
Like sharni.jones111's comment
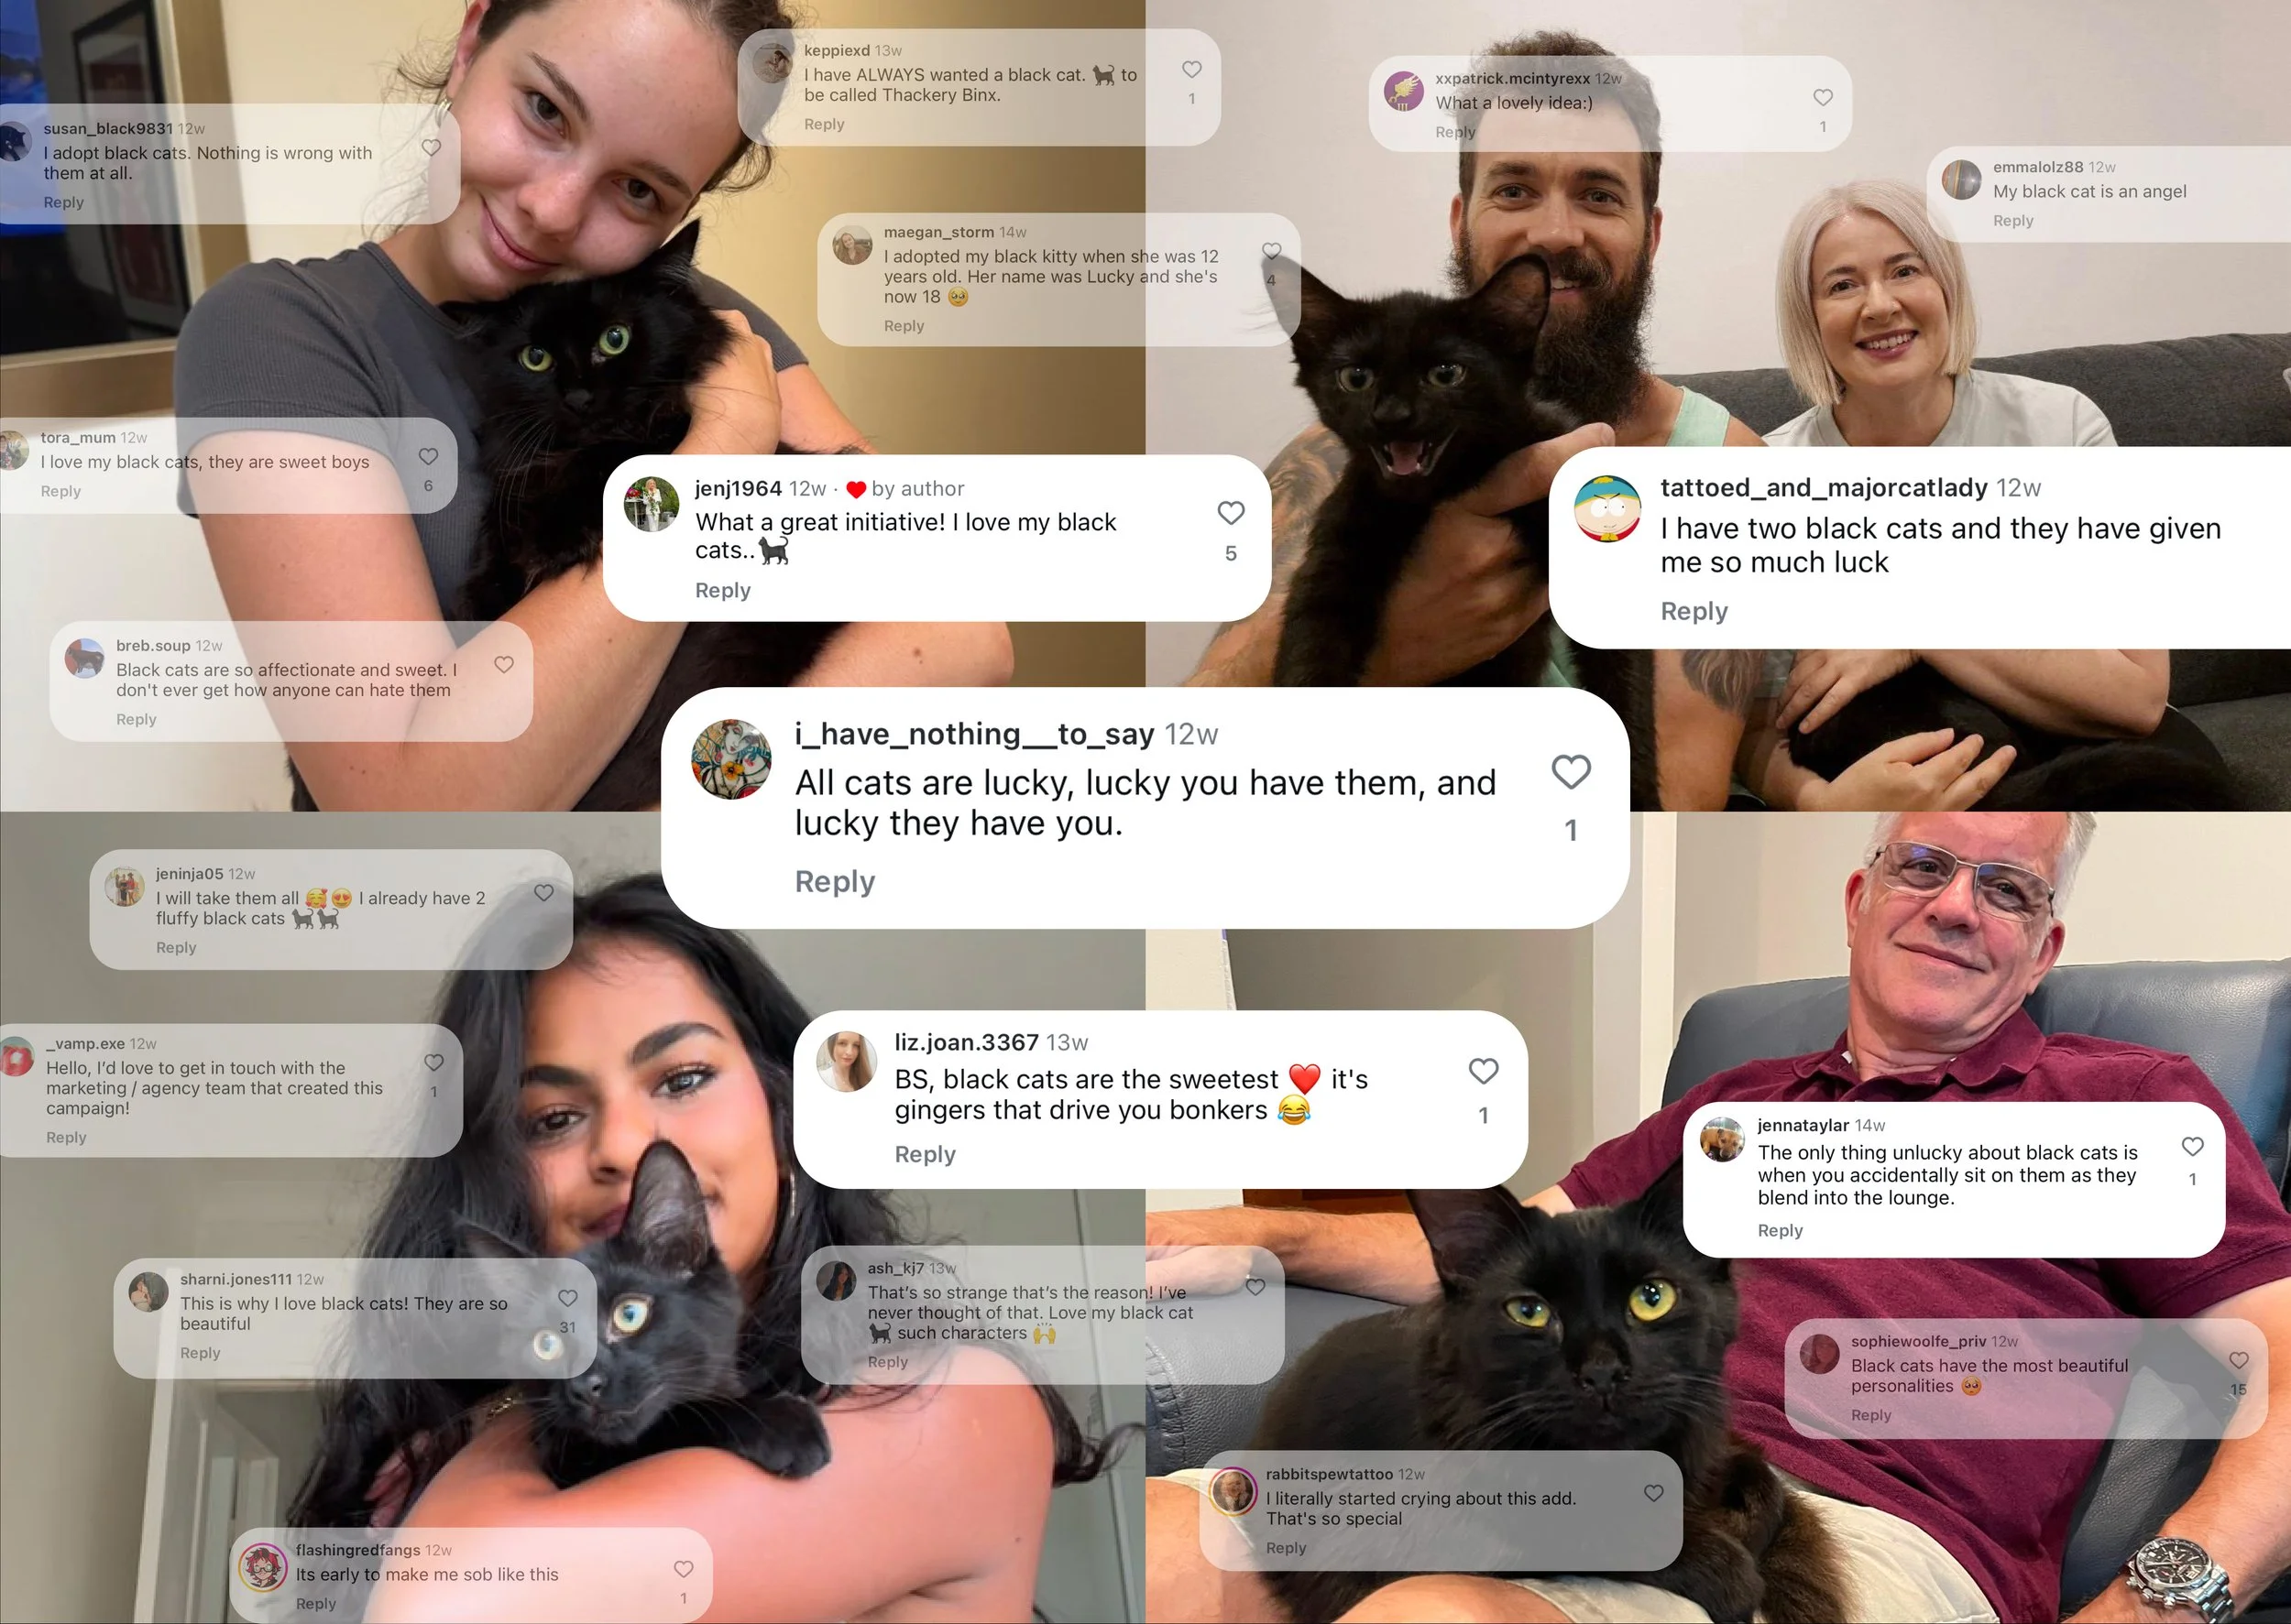point(567,1298)
